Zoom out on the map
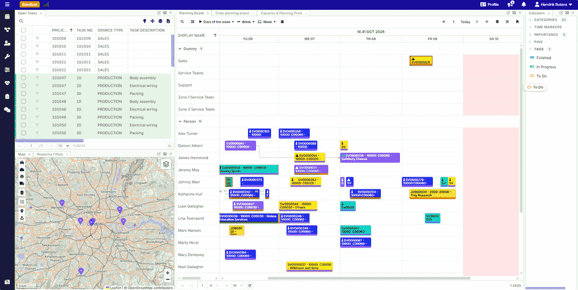The width and height of the screenshot is (578, 290). coord(168,280)
